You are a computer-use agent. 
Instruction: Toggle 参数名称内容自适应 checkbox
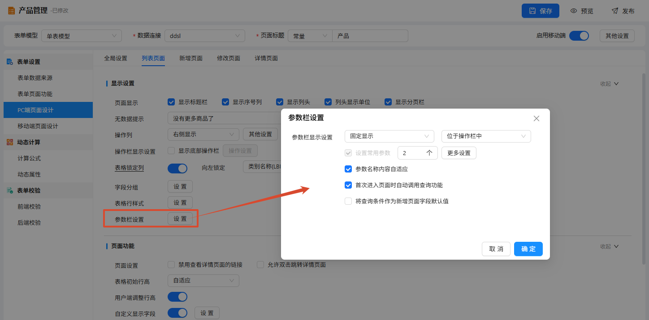[348, 169]
